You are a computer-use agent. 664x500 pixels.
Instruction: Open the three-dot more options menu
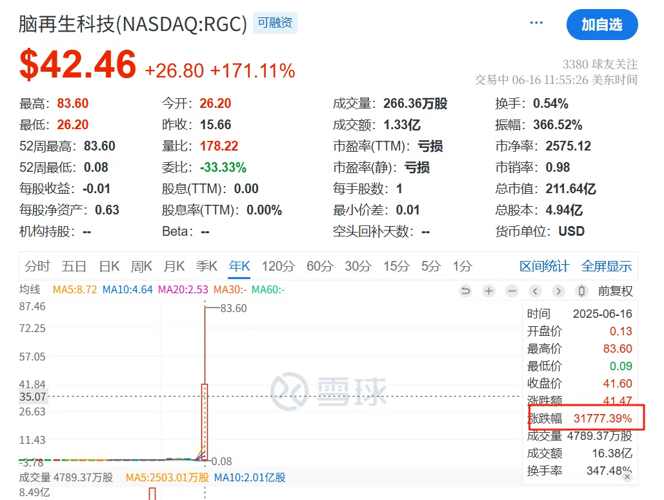(536, 23)
